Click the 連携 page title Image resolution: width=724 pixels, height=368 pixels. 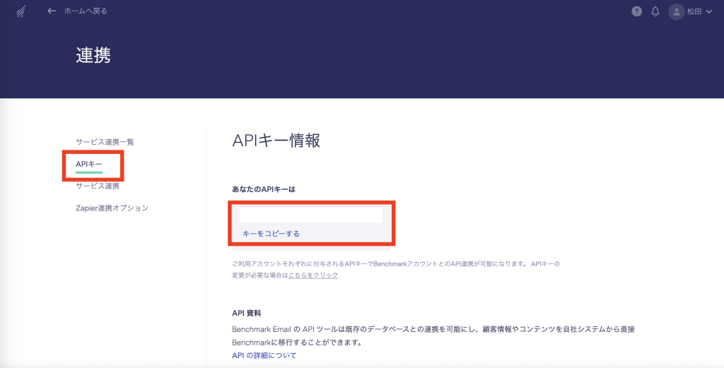(x=93, y=56)
